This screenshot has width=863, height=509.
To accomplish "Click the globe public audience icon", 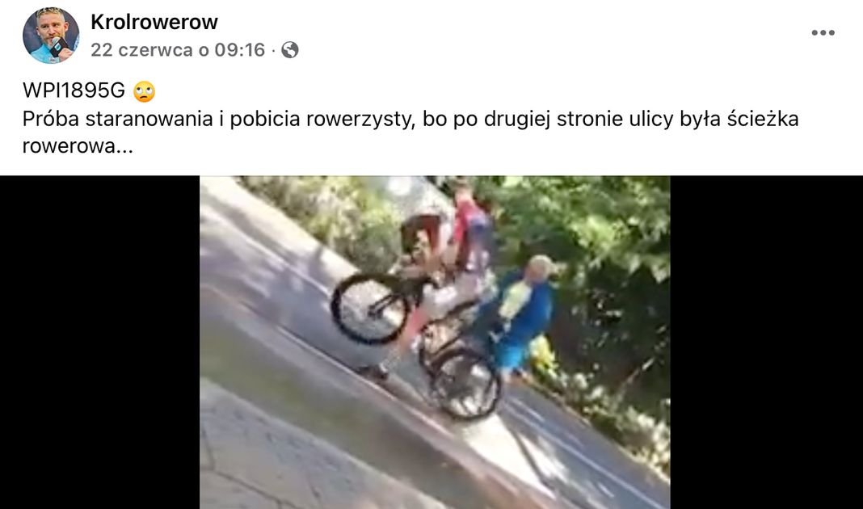I will [x=290, y=50].
